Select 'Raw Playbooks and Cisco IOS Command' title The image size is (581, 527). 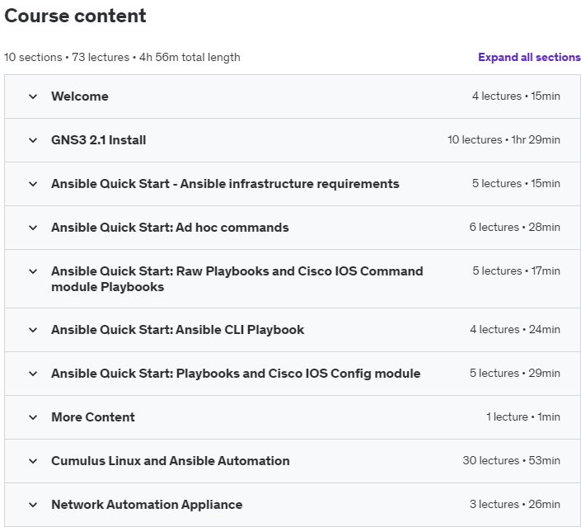tap(237, 279)
